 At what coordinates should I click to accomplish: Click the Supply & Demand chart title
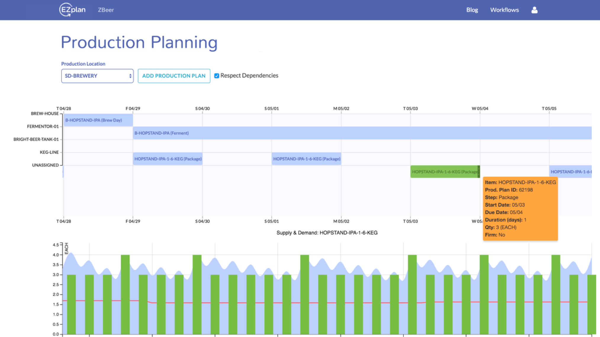pos(327,233)
